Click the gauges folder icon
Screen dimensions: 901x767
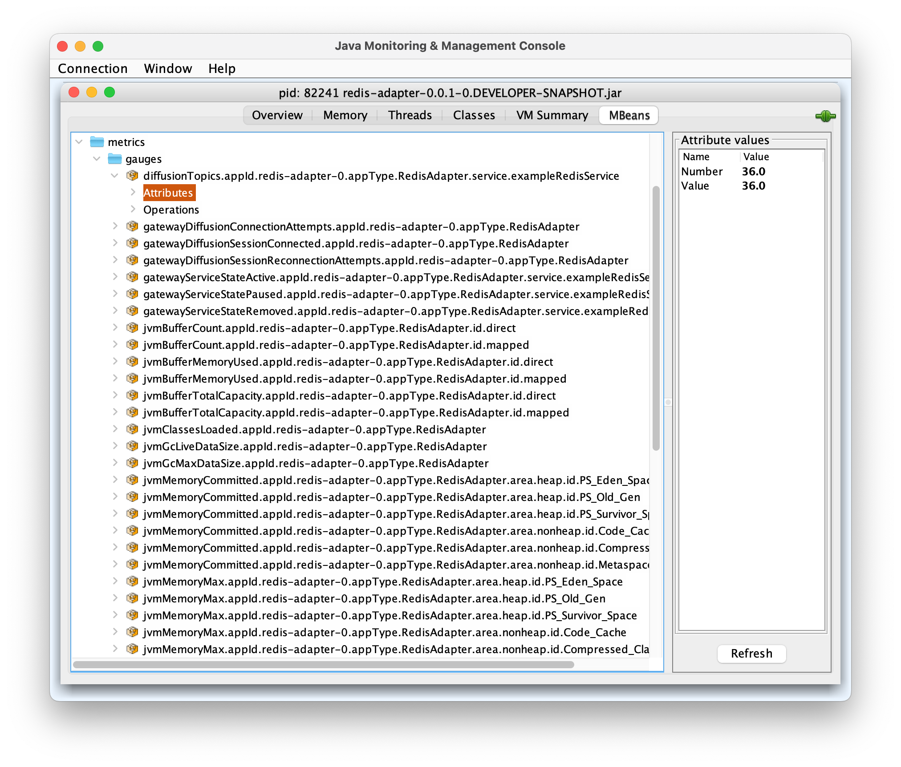point(114,159)
